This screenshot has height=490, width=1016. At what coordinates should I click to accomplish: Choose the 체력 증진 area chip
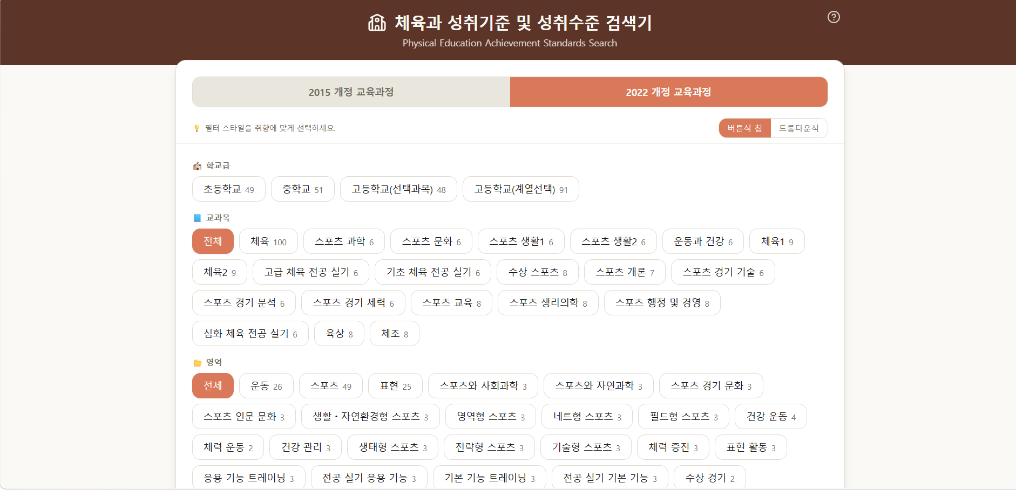click(x=673, y=447)
